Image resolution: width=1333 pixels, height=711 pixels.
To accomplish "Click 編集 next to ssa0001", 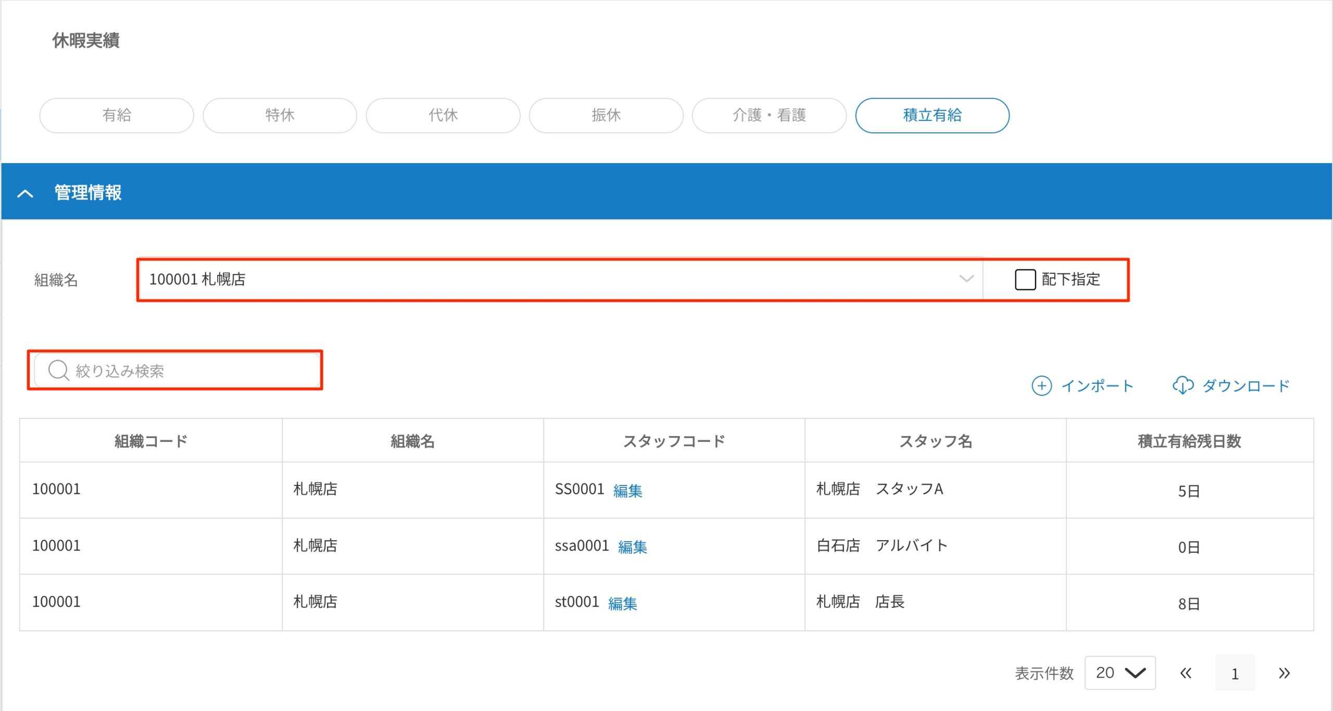I will (x=633, y=547).
